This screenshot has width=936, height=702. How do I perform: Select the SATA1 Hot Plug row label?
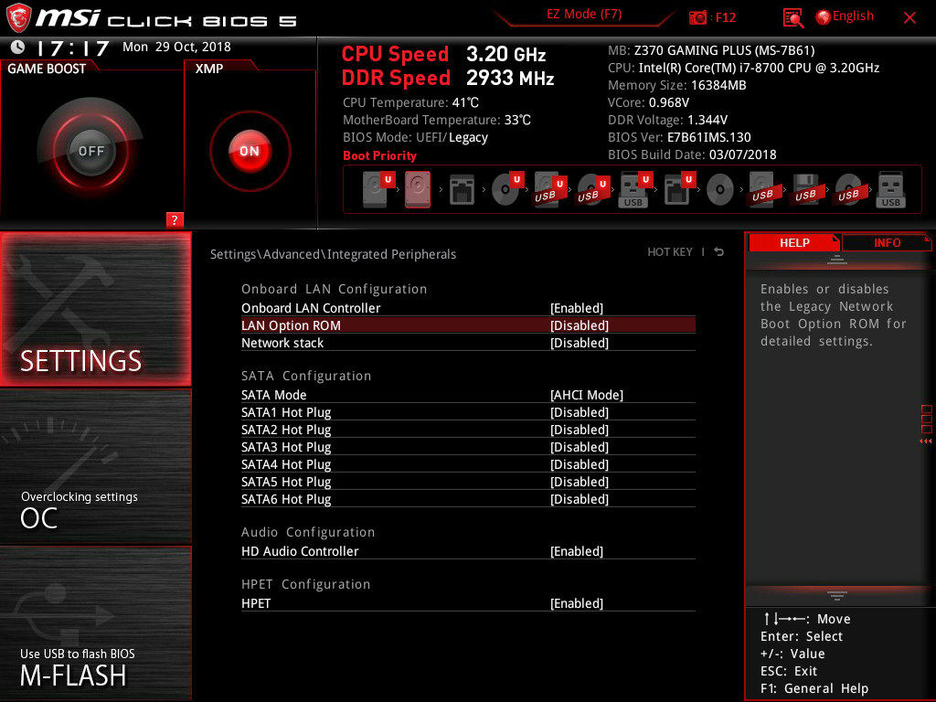click(286, 412)
